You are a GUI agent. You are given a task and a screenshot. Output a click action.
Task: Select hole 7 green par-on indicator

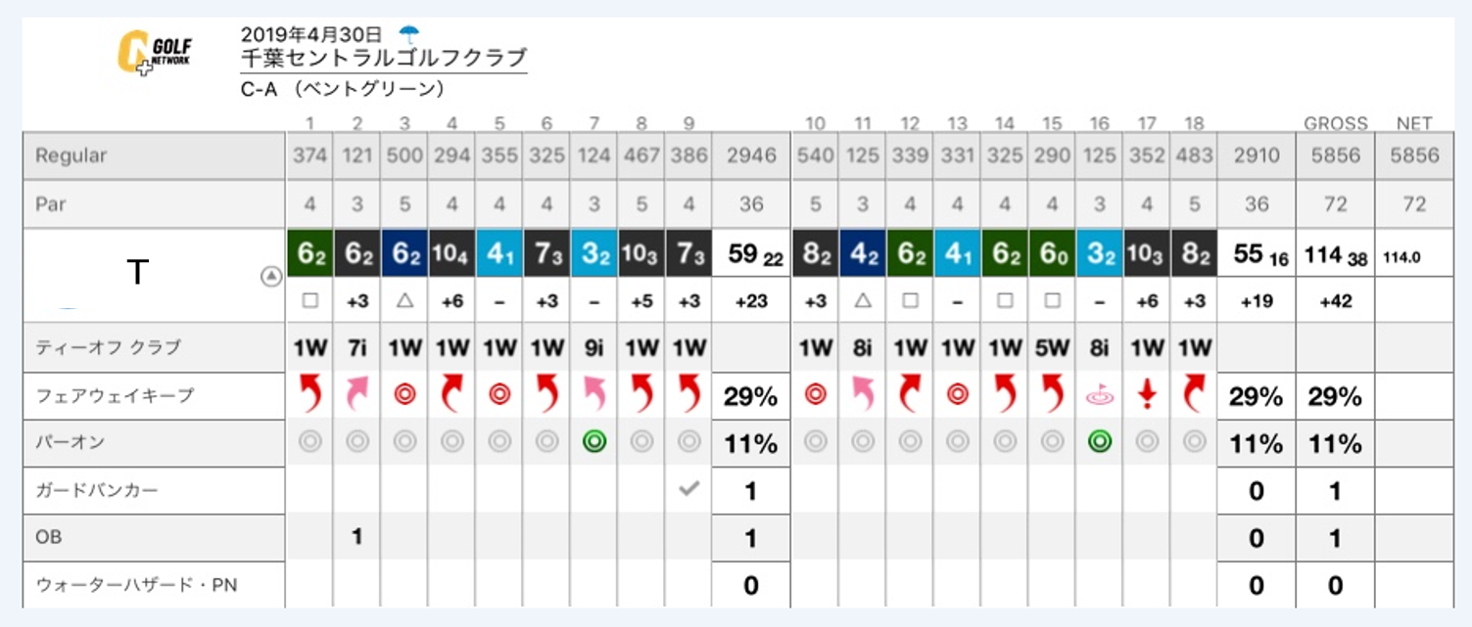(594, 442)
